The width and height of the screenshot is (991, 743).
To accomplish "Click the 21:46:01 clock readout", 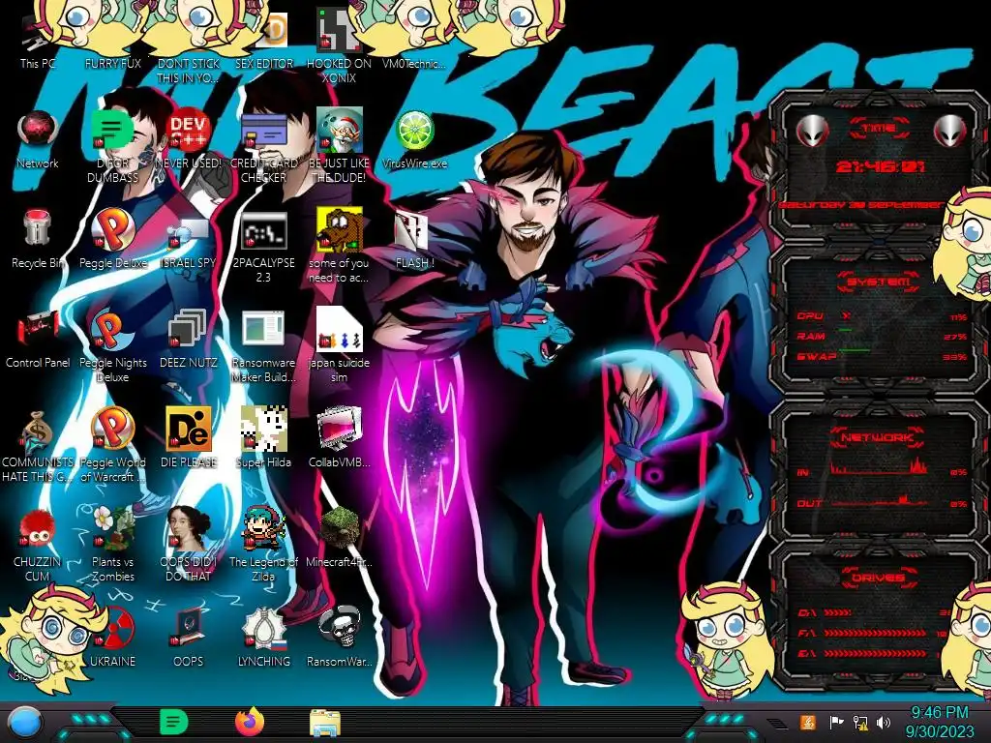I will pos(880,166).
